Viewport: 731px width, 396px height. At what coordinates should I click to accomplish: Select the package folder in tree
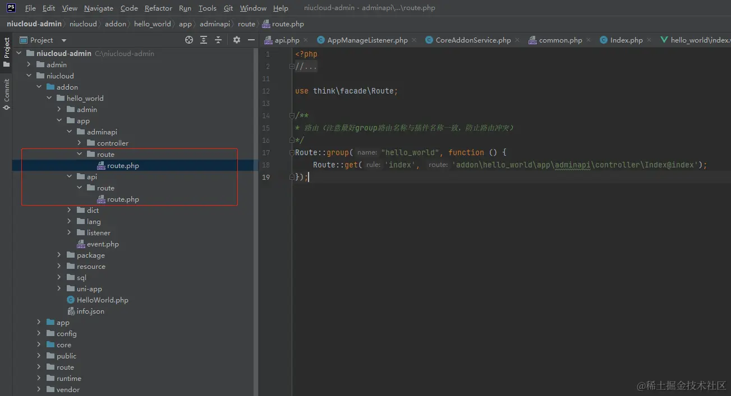point(86,255)
